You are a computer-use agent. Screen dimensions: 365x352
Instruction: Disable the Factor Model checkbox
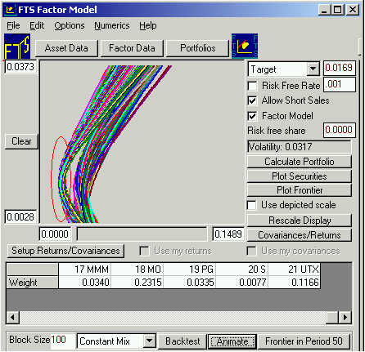pyautogui.click(x=252, y=117)
